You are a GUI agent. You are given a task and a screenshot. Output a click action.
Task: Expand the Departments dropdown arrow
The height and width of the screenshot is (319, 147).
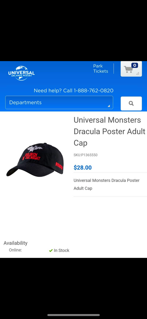pos(109,106)
